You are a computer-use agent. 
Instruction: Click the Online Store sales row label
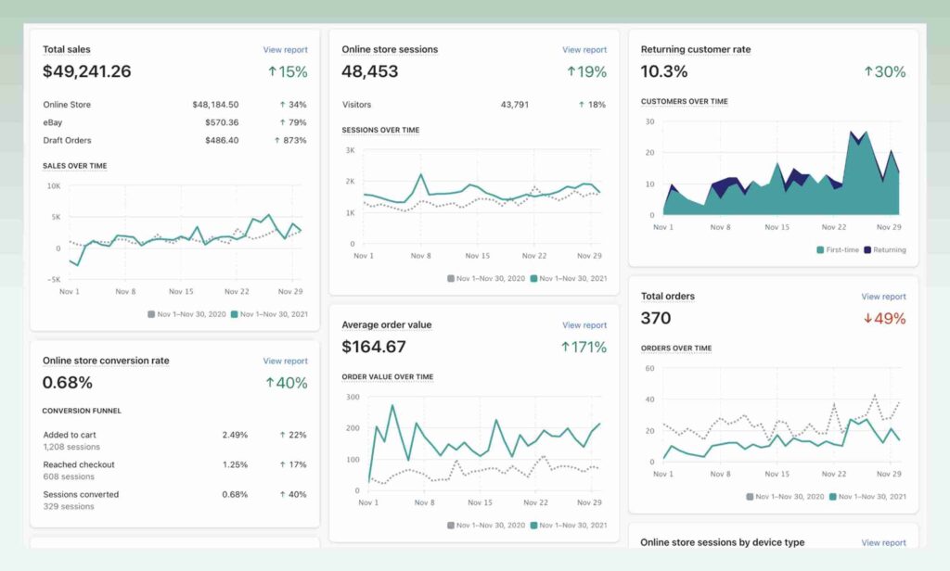point(67,105)
